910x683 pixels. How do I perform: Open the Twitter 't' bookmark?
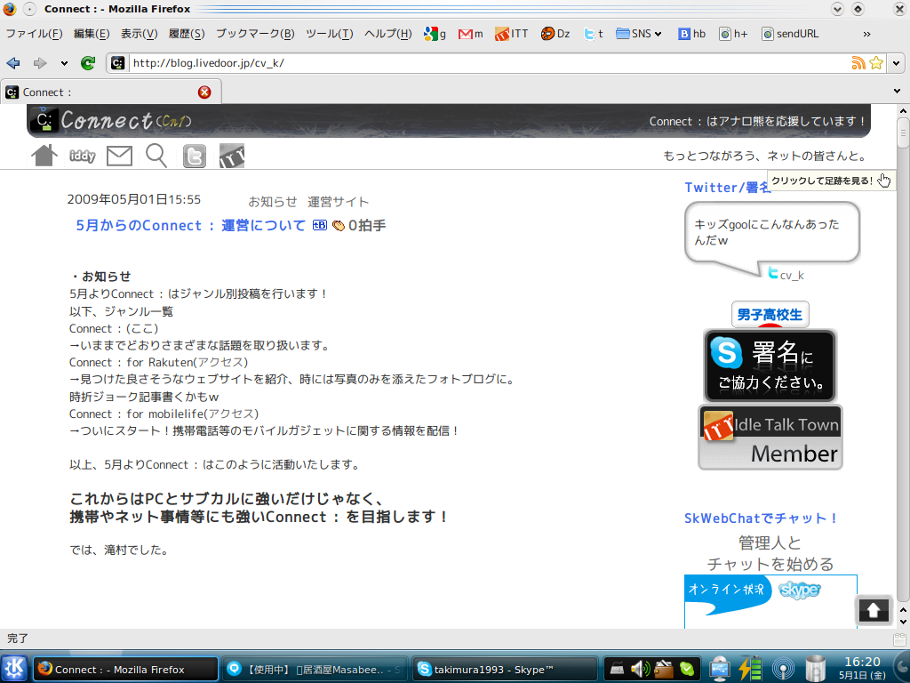coord(593,34)
